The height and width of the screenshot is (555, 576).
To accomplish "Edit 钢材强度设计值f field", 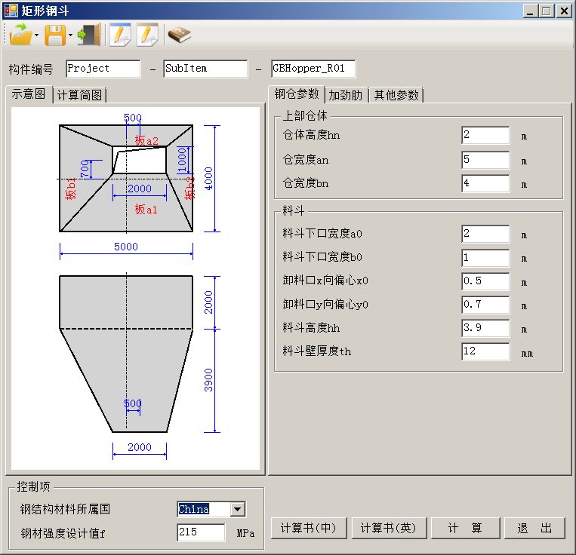I will click(201, 532).
